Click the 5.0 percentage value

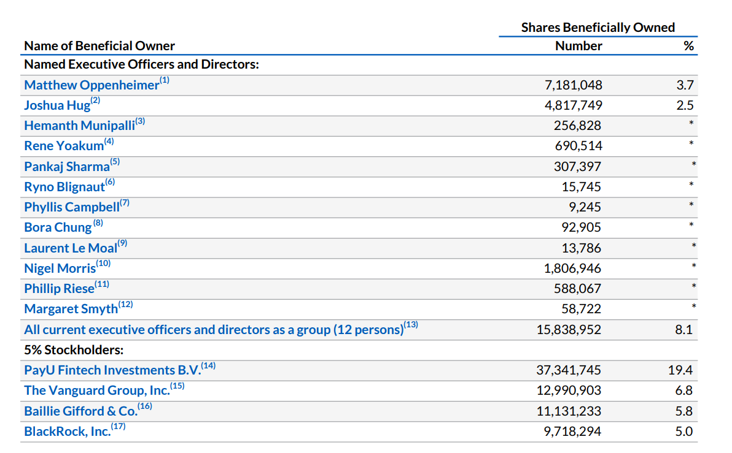pyautogui.click(x=684, y=432)
